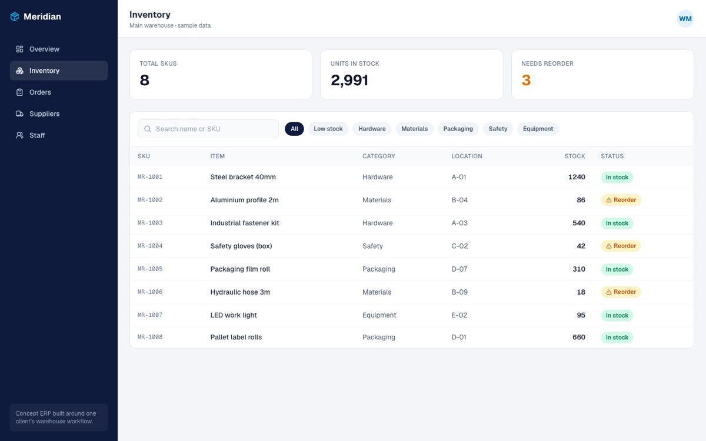Open the Staff section

point(59,135)
